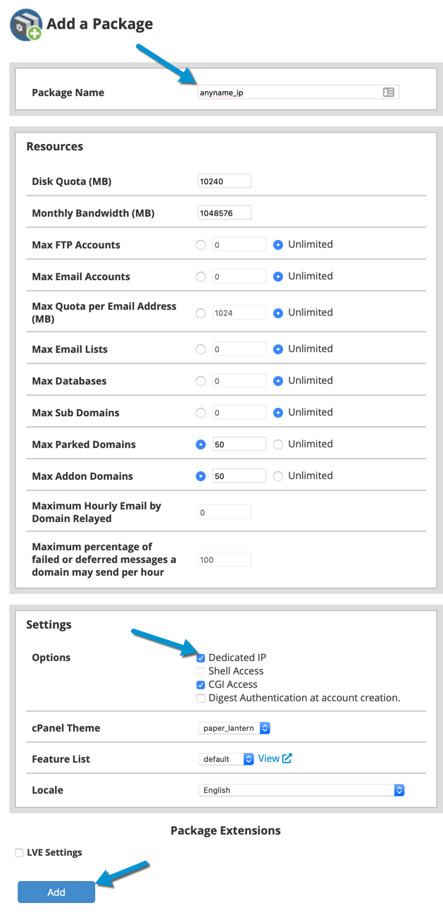Enable Digest Authentication at account creation
Viewport: 443px width, 913px height.
(201, 698)
